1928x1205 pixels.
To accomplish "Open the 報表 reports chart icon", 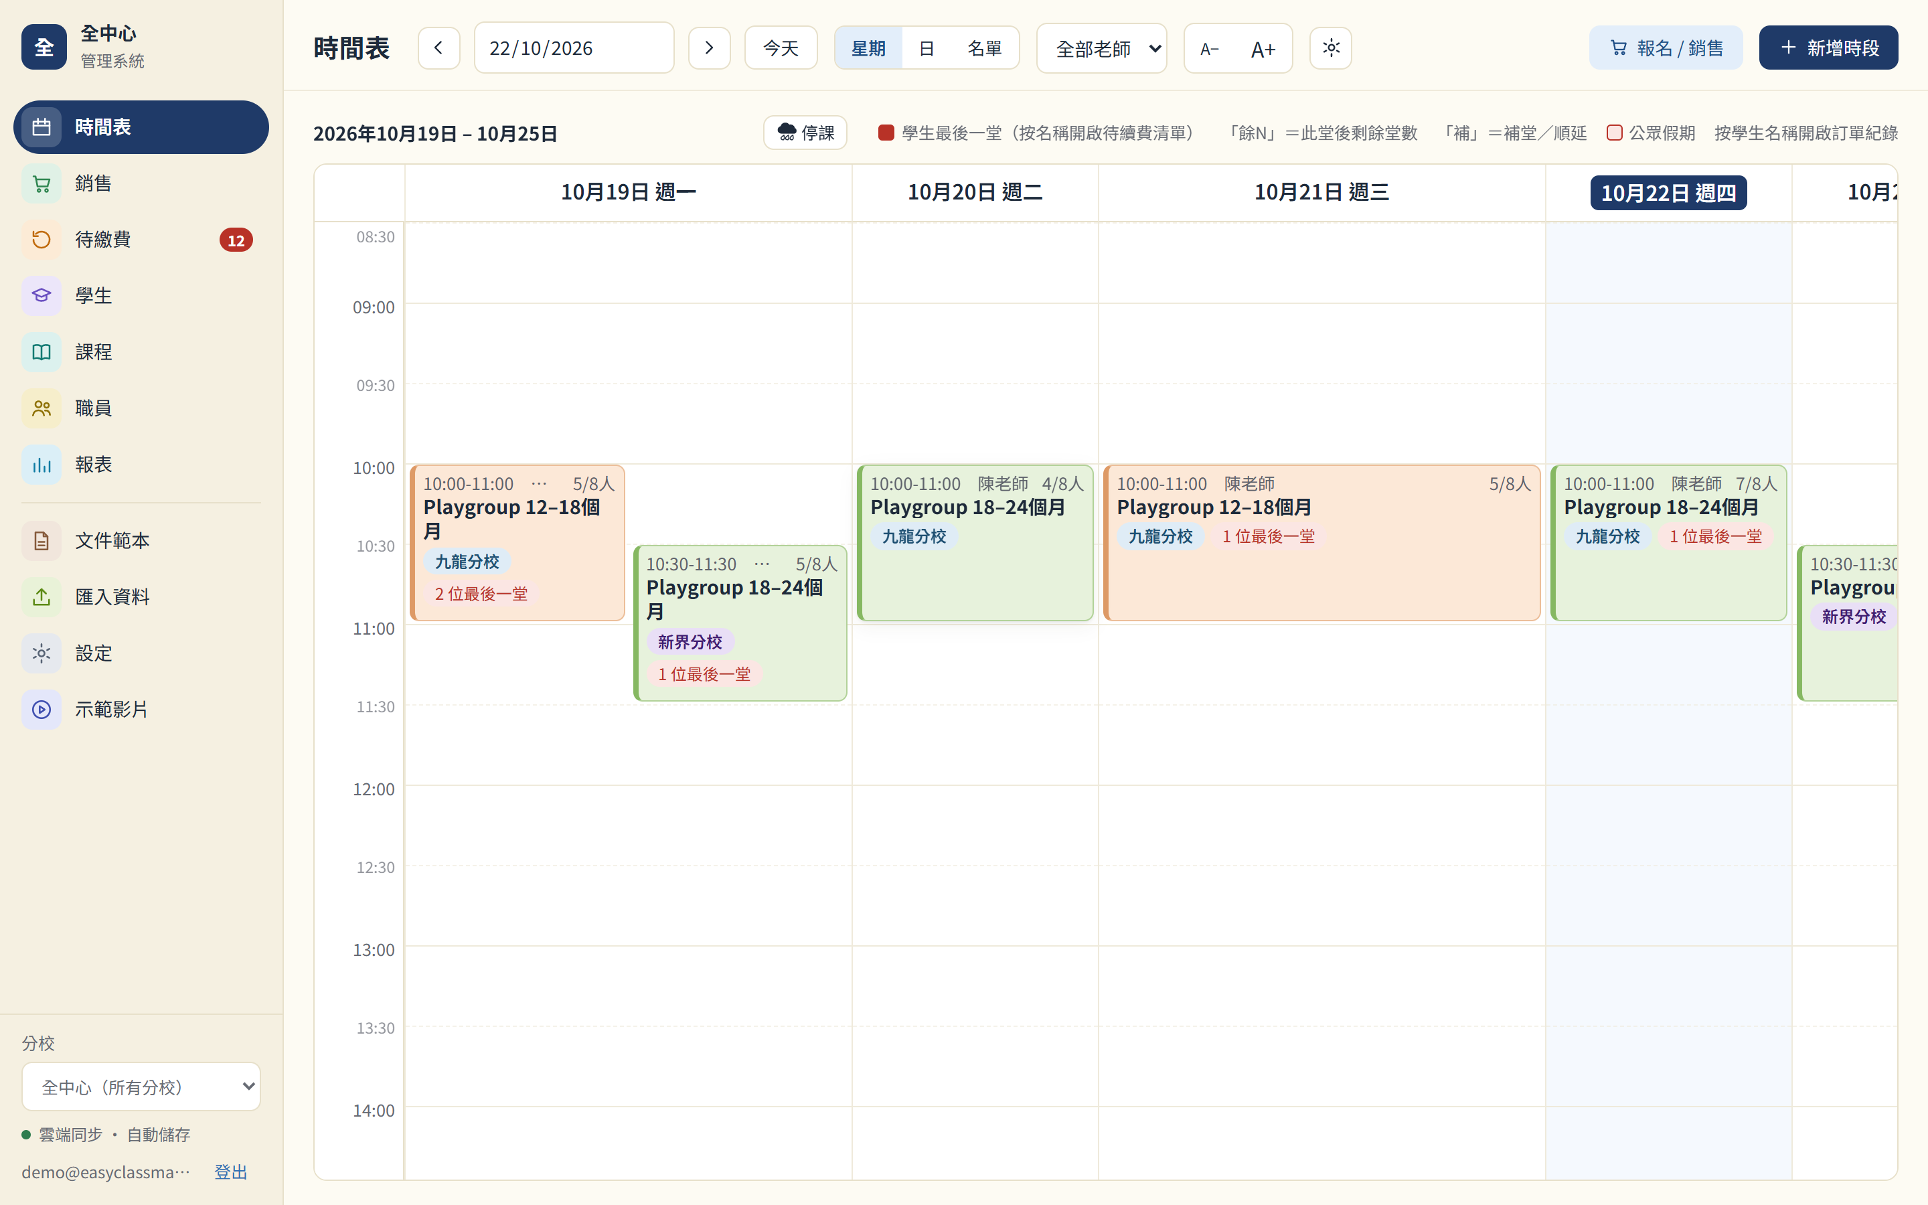I will pos(42,465).
